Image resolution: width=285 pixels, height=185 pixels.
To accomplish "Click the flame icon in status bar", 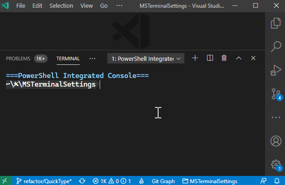I will point(141,181).
